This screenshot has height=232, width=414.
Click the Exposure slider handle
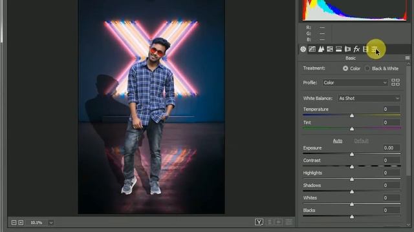tap(352, 154)
